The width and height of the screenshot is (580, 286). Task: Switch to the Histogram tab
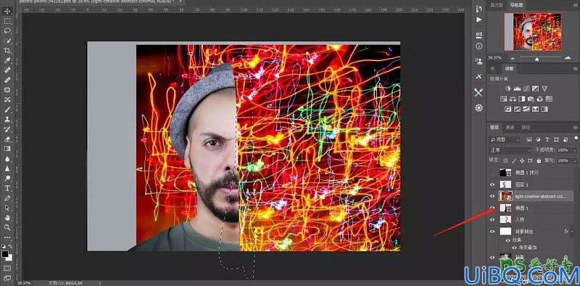click(496, 5)
